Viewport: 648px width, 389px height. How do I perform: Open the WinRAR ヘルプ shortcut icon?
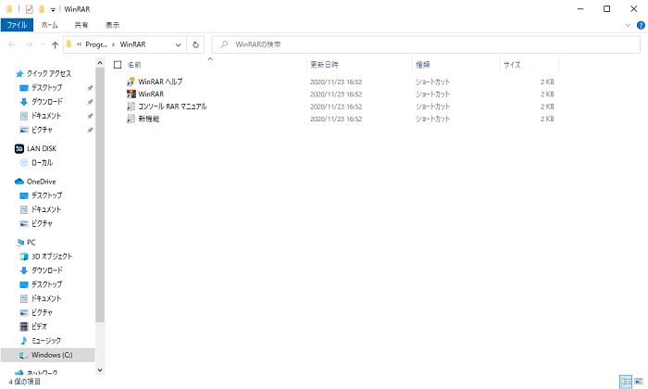[131, 82]
